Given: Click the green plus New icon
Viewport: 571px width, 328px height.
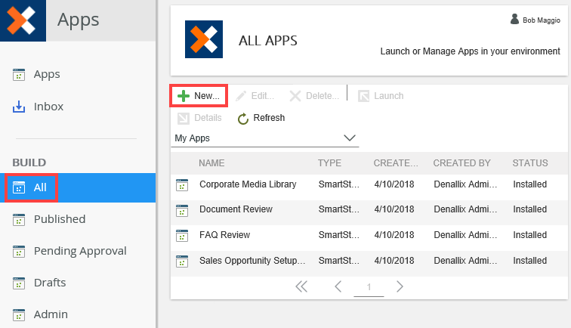Looking at the screenshot, I should [x=184, y=96].
